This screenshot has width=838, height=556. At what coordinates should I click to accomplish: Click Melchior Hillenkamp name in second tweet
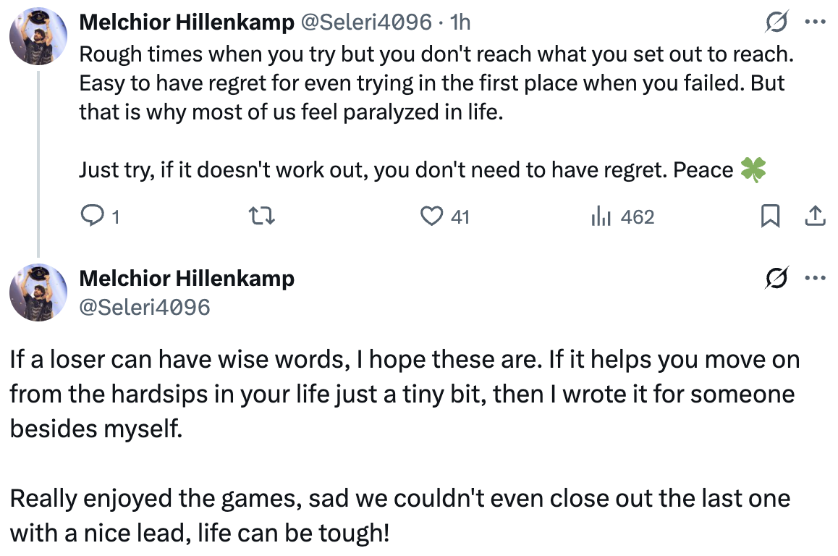click(187, 278)
